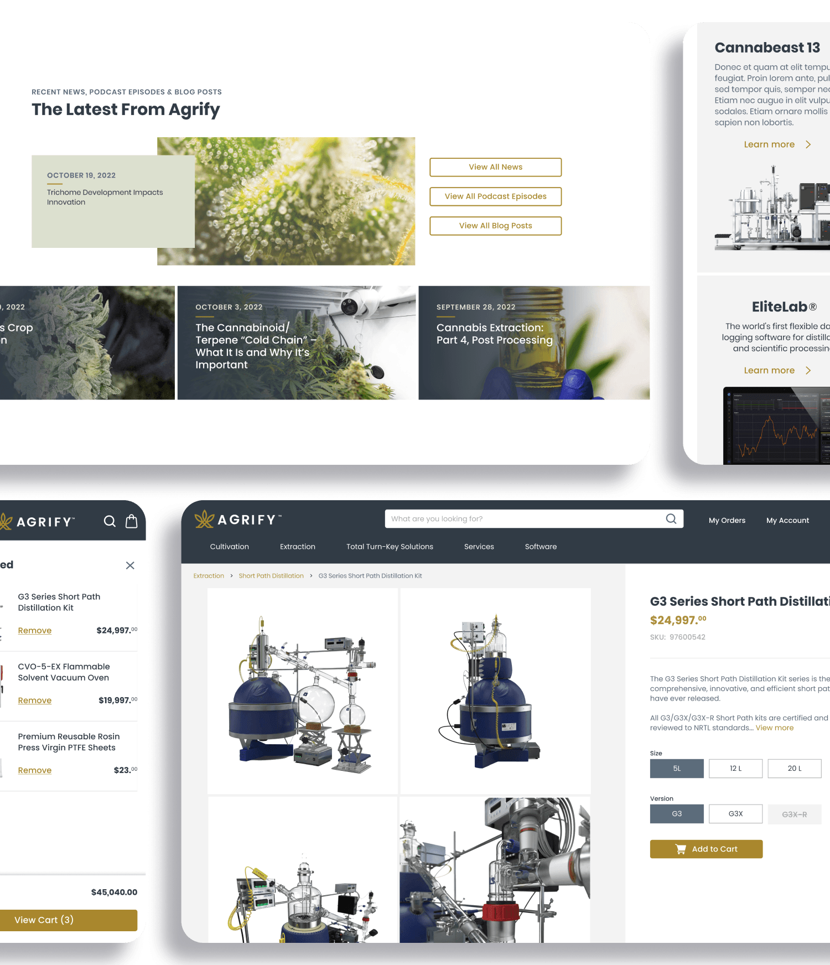Click the partially visible crop article card

[x=87, y=343]
